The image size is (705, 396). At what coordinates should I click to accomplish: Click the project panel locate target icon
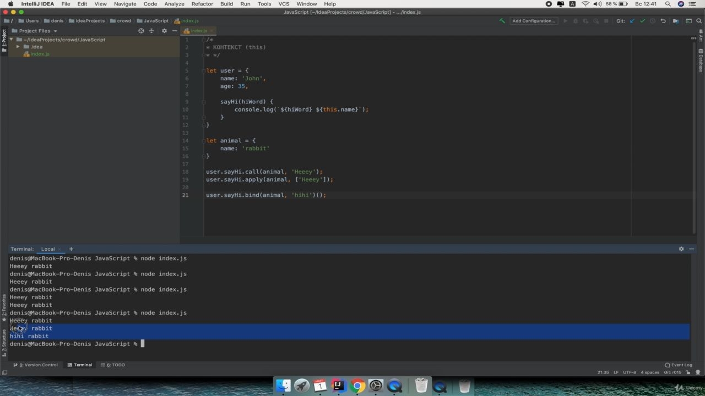coord(141,31)
